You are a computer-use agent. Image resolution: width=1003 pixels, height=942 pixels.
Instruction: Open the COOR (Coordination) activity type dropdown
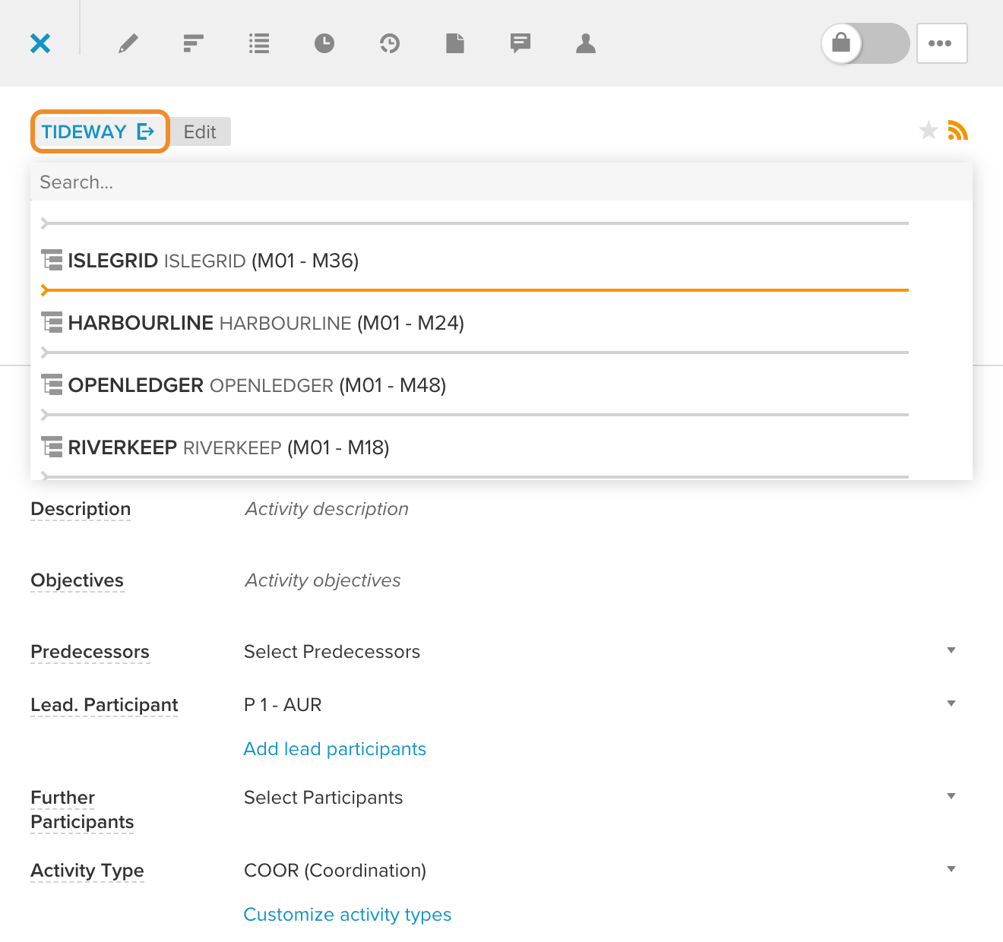(x=600, y=871)
